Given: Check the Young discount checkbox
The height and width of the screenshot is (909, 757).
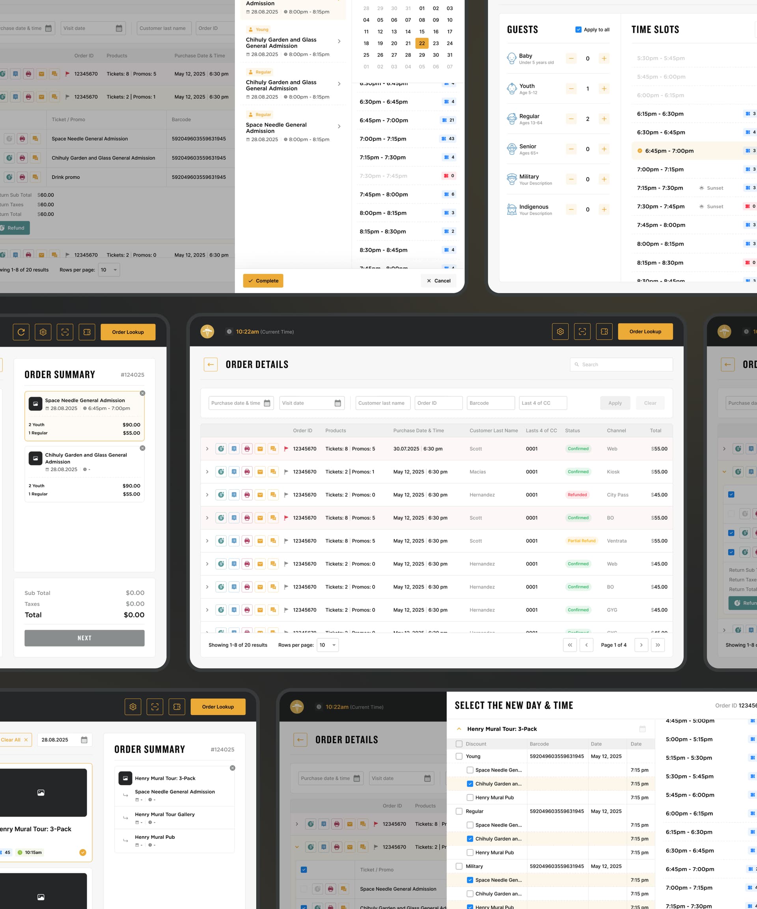Looking at the screenshot, I should 459,756.
